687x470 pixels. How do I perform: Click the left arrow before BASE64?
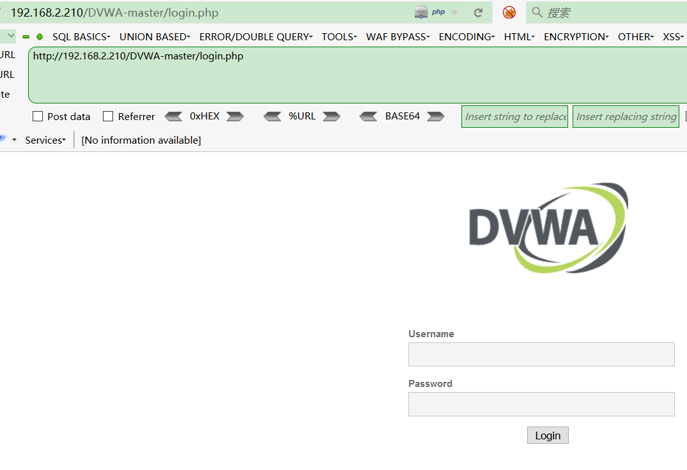click(368, 116)
